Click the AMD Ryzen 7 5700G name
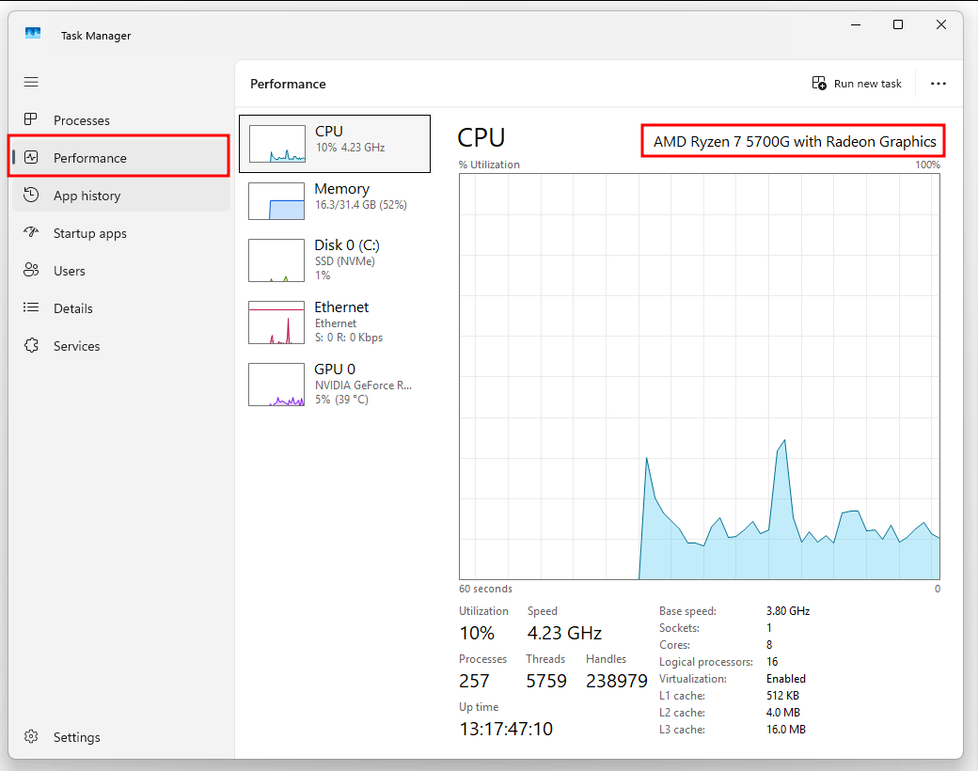978x771 pixels. (795, 142)
